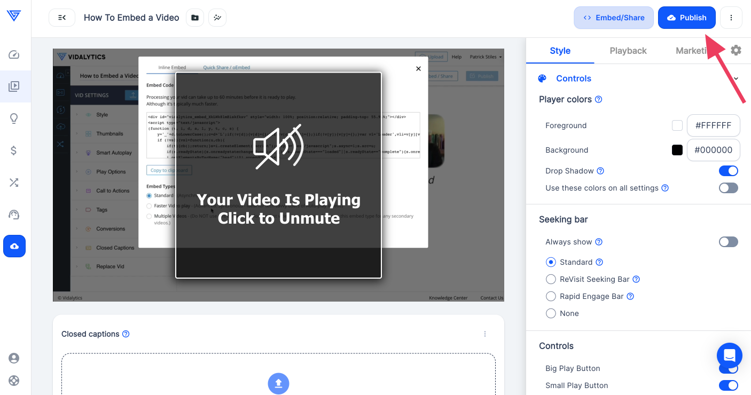This screenshot has width=751, height=395.
Task: Click the Controls section header label
Action: (x=574, y=78)
